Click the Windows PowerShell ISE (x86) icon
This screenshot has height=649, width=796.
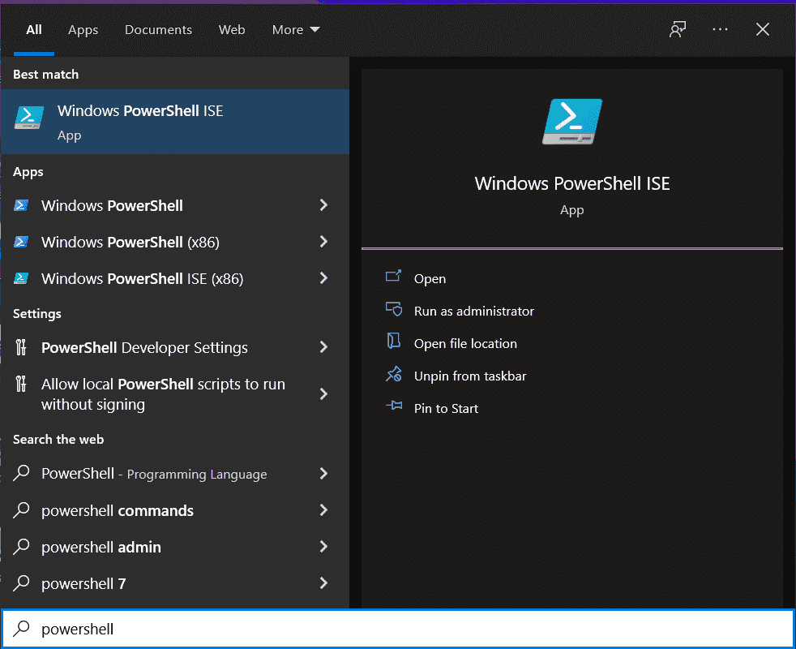click(x=20, y=278)
